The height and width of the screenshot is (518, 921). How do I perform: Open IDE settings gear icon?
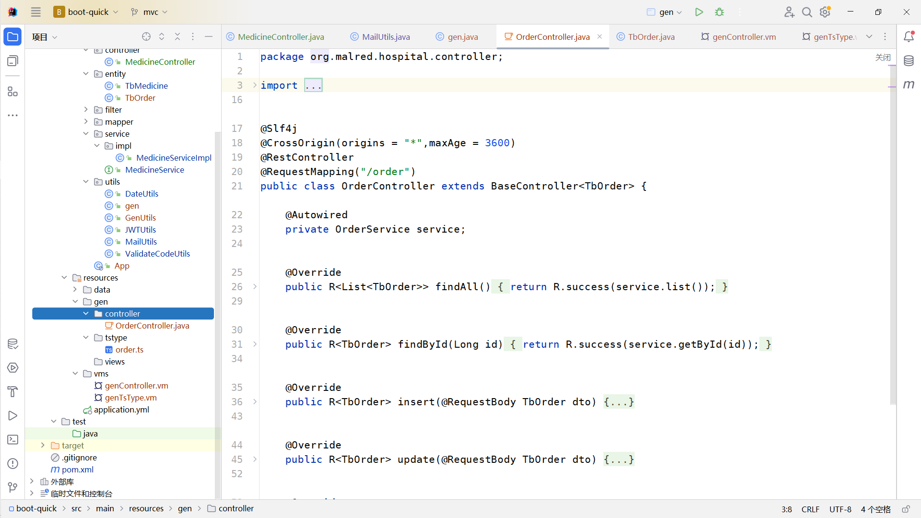pyautogui.click(x=825, y=12)
